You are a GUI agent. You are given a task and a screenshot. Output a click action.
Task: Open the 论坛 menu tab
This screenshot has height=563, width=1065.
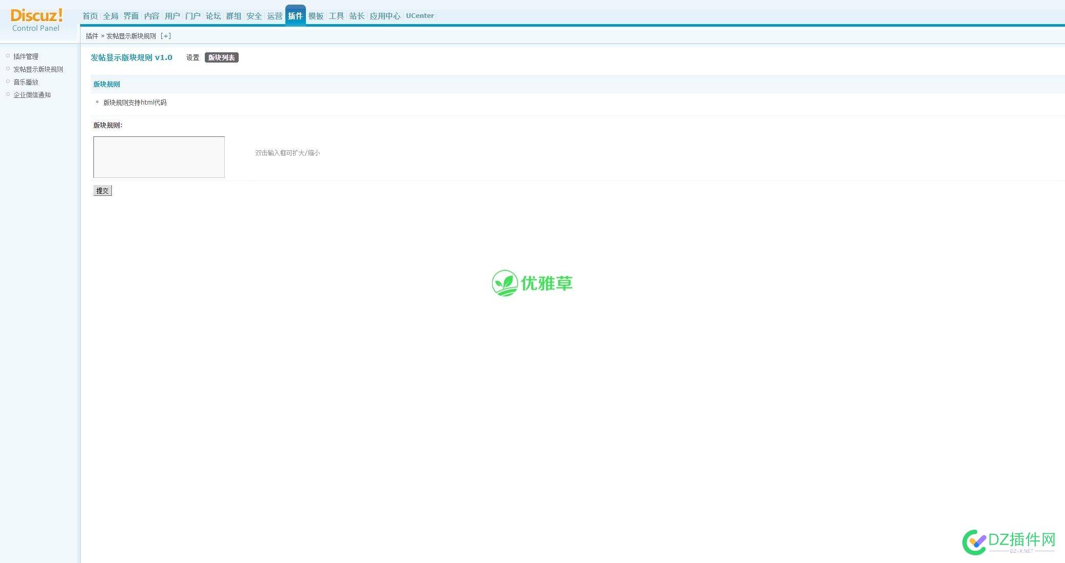pos(213,16)
